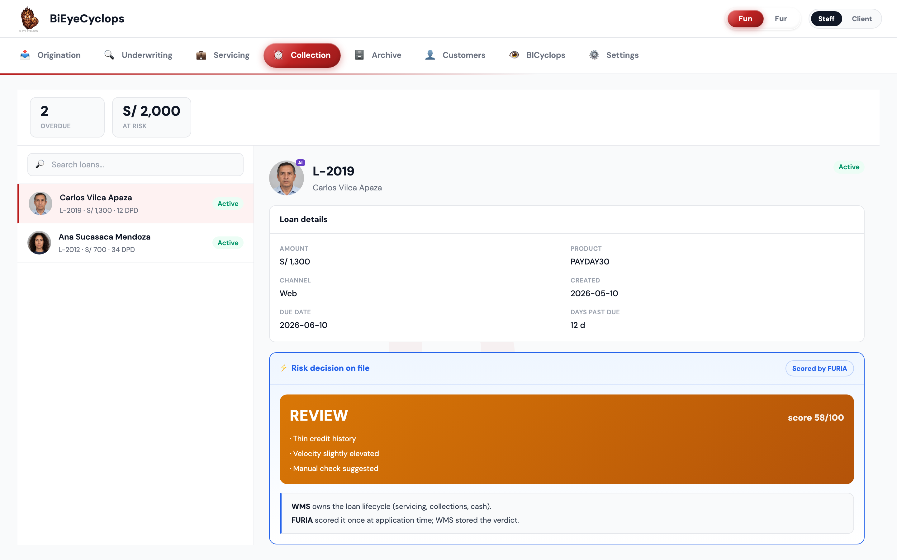
Task: Click the Search loans input field
Action: click(135, 165)
